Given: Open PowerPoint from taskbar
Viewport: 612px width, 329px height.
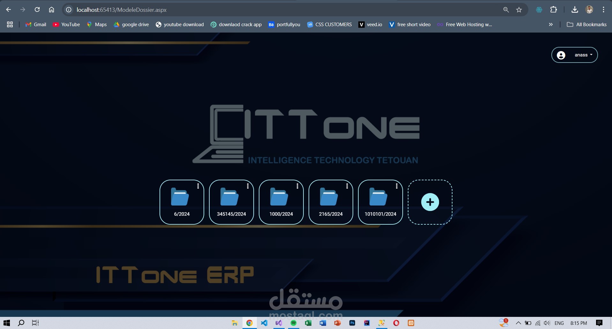Looking at the screenshot, I should [338, 323].
